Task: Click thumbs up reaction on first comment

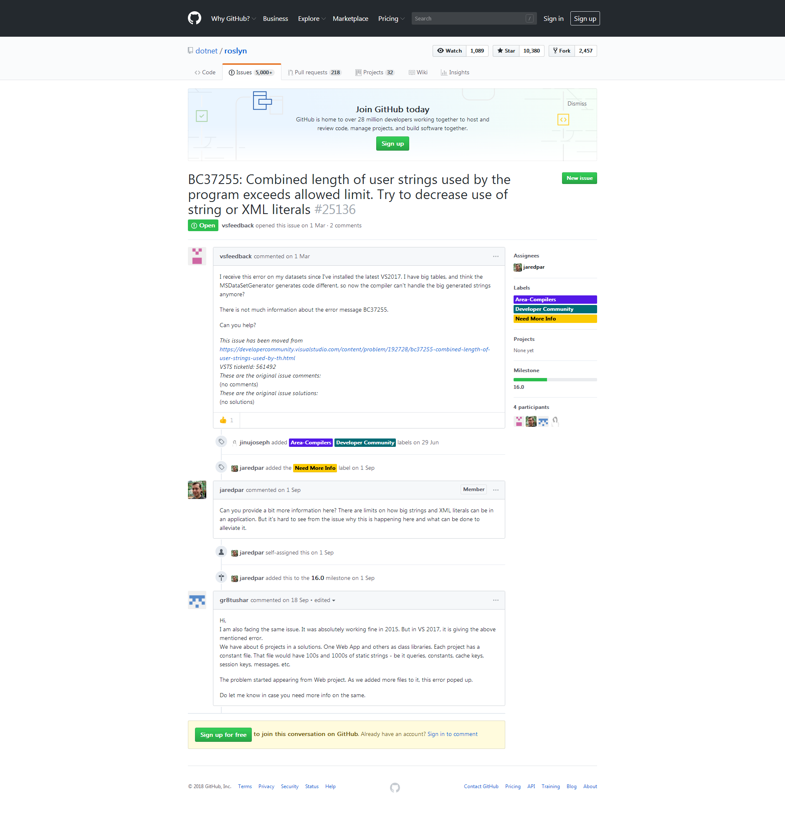Action: [227, 420]
